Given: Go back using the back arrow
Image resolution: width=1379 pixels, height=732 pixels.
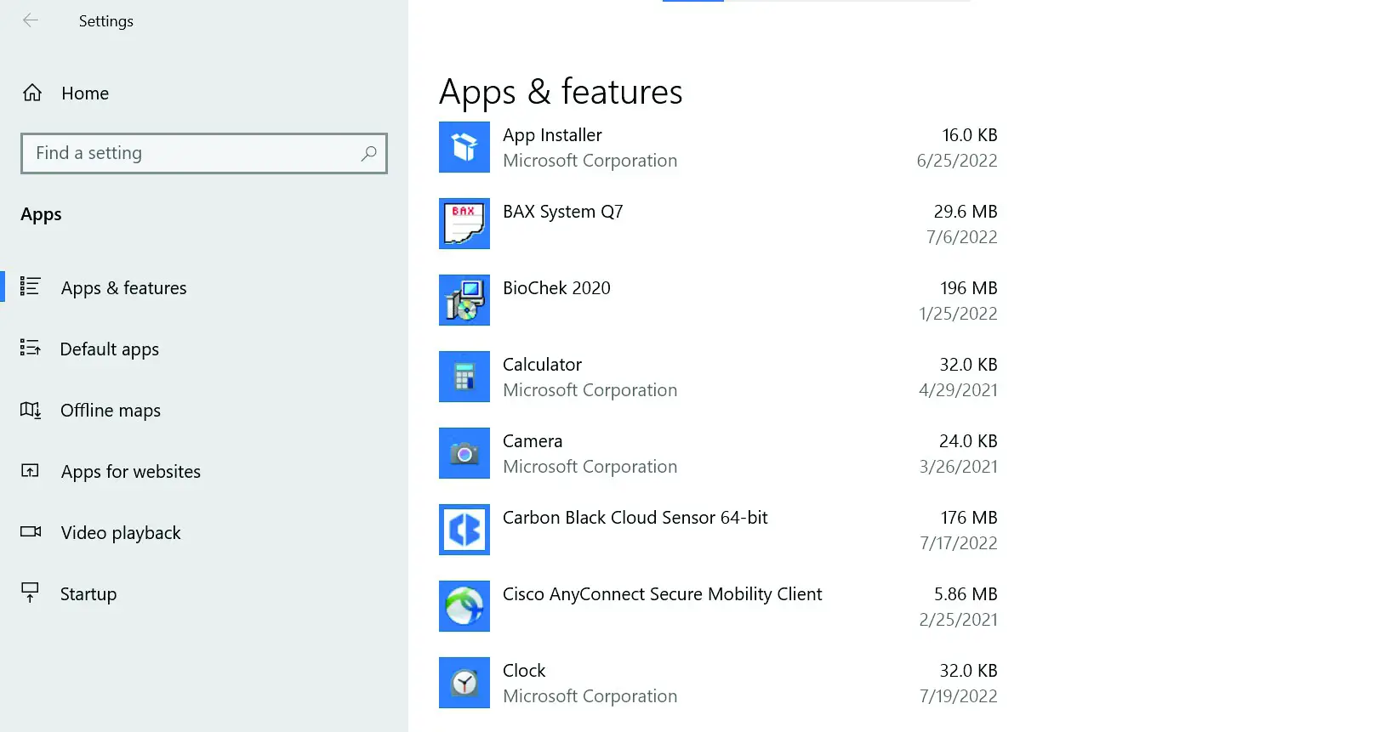Looking at the screenshot, I should [31, 20].
